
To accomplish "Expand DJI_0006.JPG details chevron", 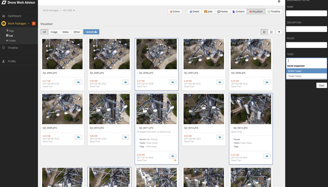I will pos(137,73).
